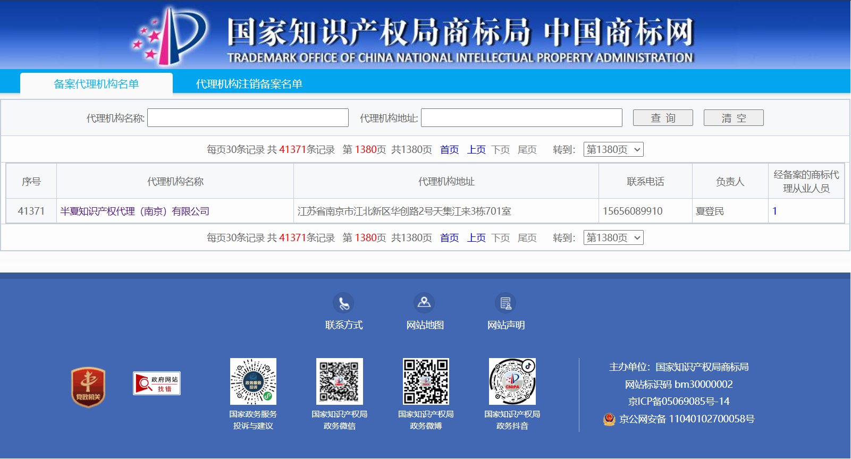
Task: Click the 联系方式 footer label
Action: click(344, 325)
